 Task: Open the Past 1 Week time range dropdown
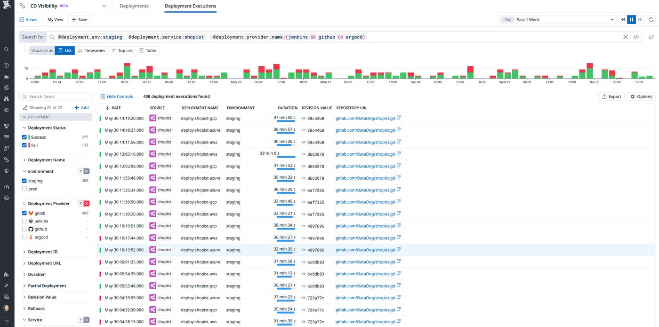coord(557,20)
